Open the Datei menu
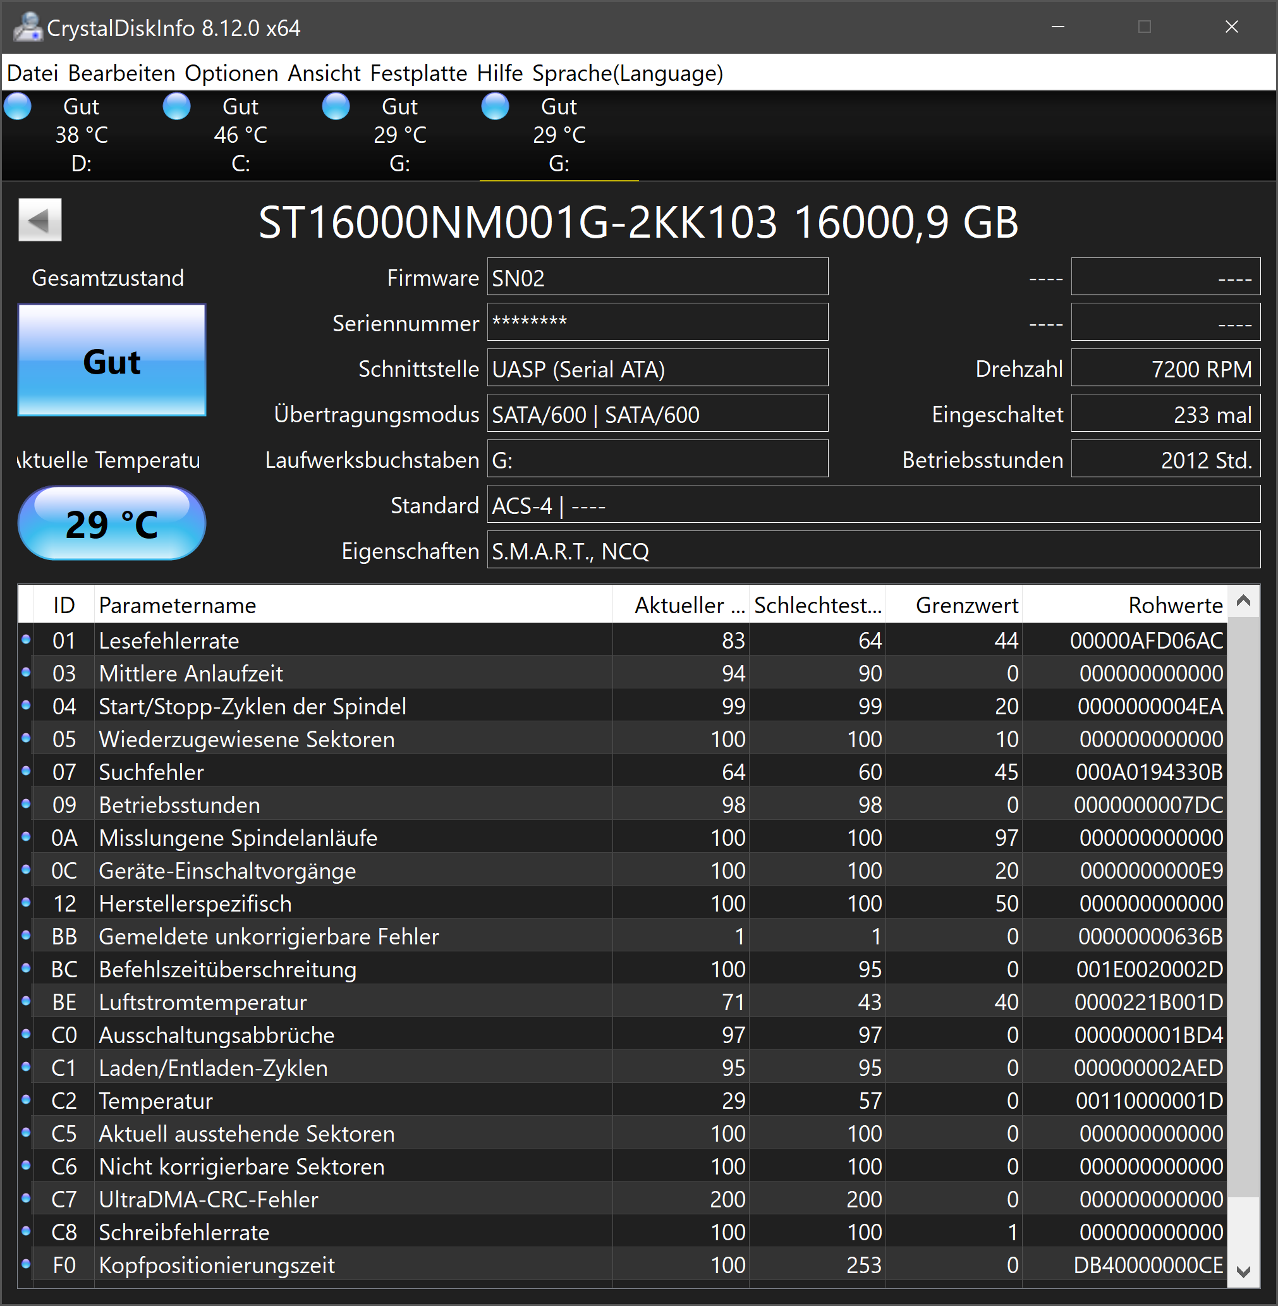The image size is (1278, 1306). (x=32, y=73)
